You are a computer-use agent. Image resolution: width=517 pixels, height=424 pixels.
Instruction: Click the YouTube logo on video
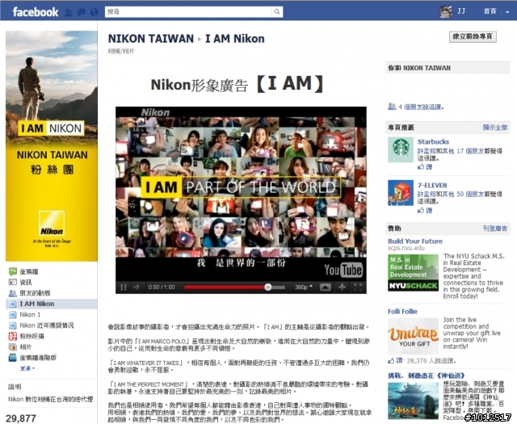point(343,270)
